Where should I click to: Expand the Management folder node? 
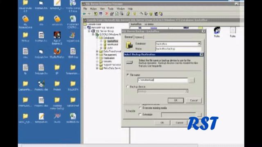(x=97, y=55)
